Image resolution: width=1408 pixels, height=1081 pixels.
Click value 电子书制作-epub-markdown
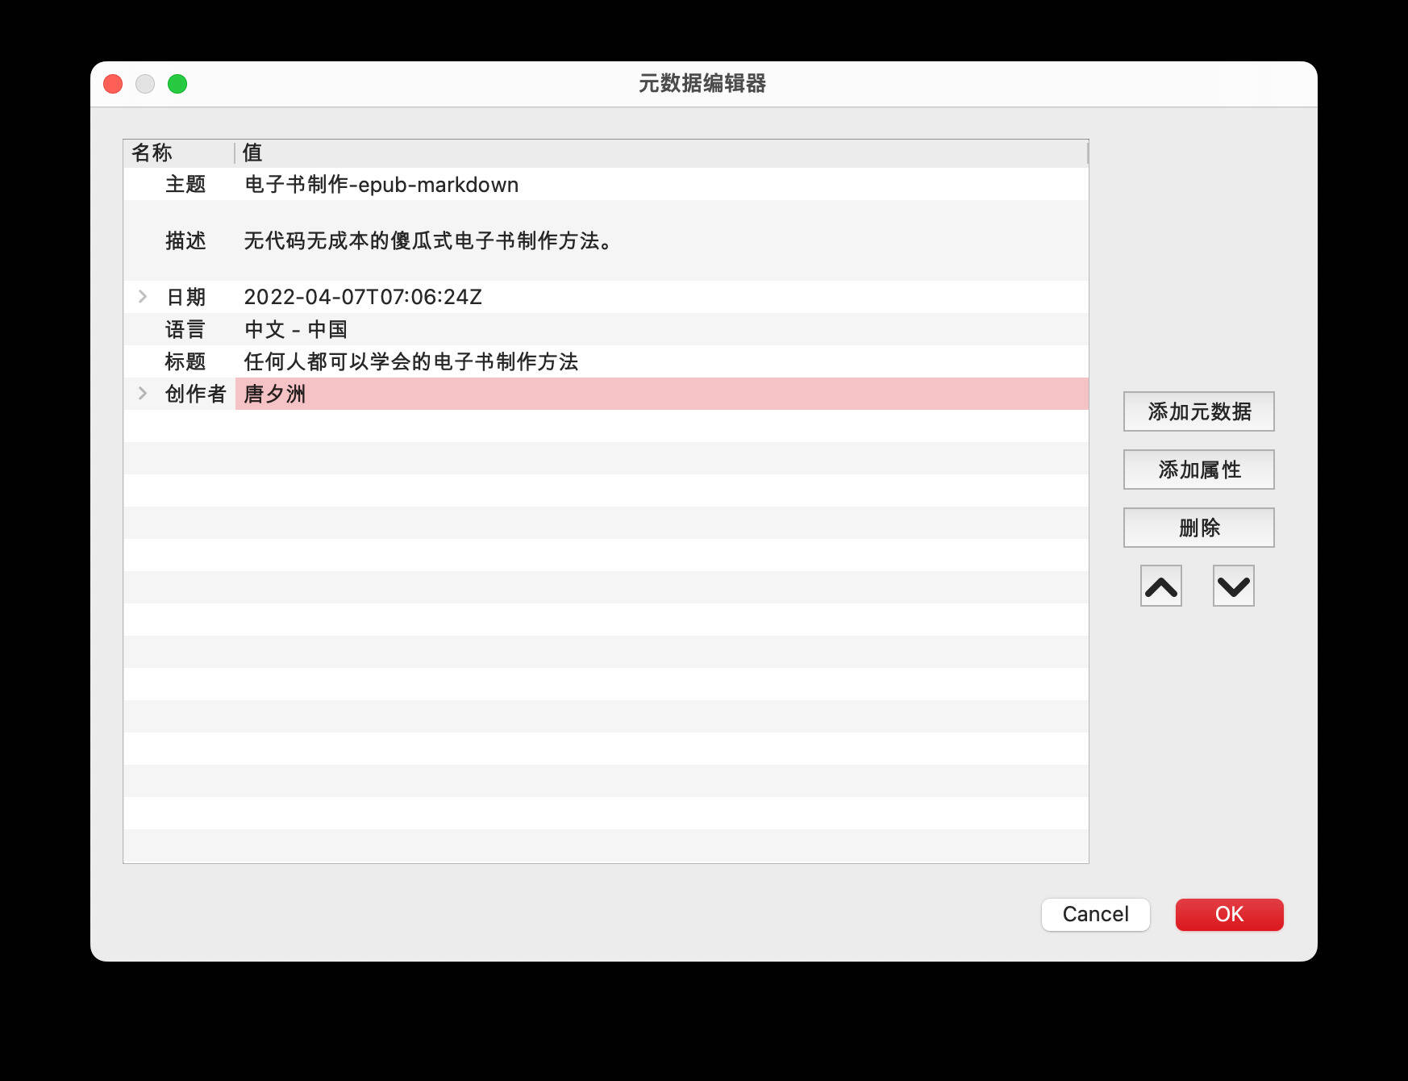pyautogui.click(x=381, y=185)
